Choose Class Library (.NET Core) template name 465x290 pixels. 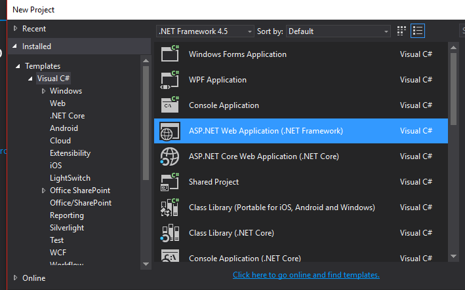232,233
